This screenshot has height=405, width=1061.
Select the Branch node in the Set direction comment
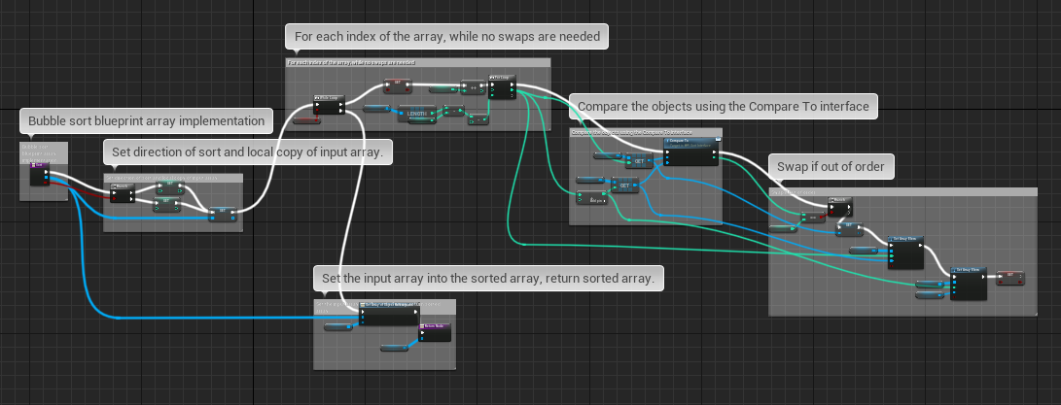coord(123,192)
